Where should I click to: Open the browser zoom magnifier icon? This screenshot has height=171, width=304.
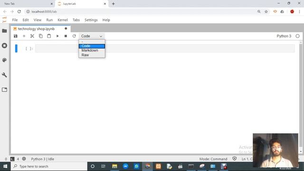(x=259, y=11)
